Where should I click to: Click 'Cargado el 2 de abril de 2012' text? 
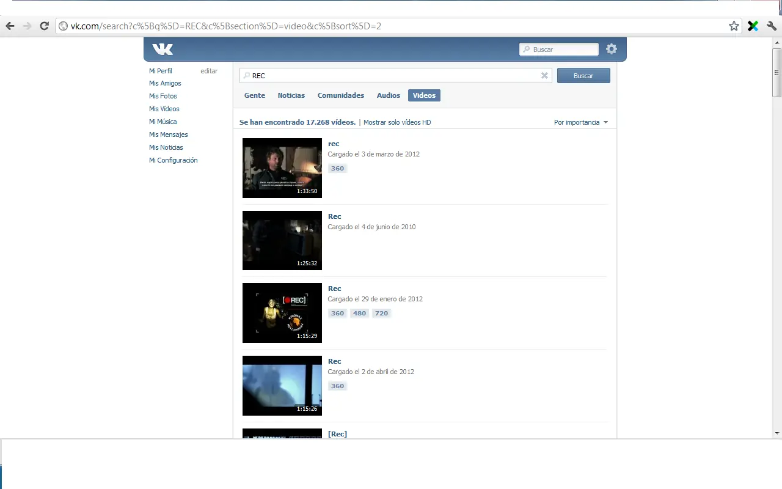pos(371,372)
